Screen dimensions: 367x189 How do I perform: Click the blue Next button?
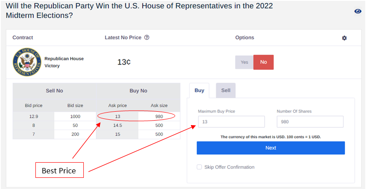click(x=271, y=148)
